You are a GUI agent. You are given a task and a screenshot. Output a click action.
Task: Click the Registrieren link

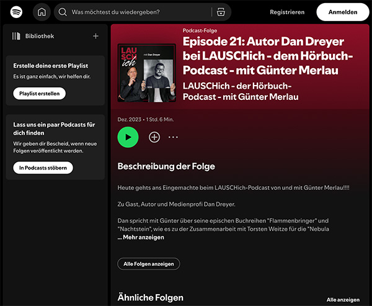click(x=287, y=12)
